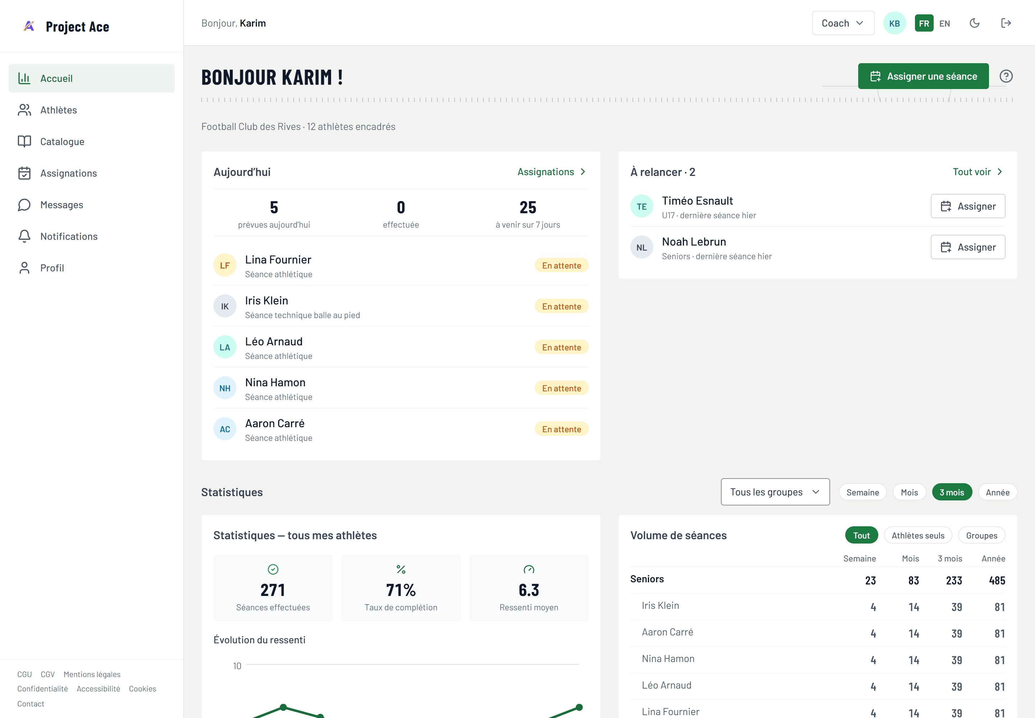
Task: Open the Accueil bar chart icon
Action: point(24,78)
